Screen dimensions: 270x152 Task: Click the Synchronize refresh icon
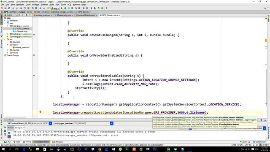[x=9, y=8]
